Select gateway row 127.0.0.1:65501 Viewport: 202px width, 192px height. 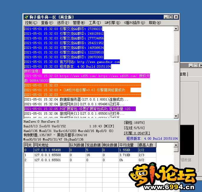90,160
